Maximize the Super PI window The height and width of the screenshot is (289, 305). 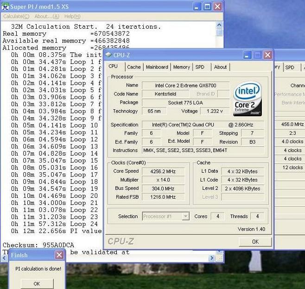(x=207, y=6)
